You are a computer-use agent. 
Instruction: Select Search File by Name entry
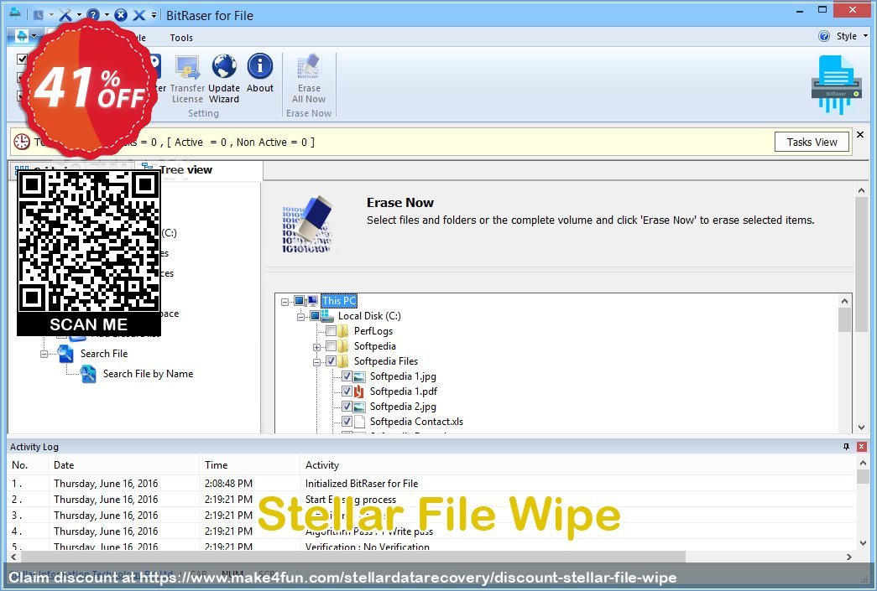[149, 374]
